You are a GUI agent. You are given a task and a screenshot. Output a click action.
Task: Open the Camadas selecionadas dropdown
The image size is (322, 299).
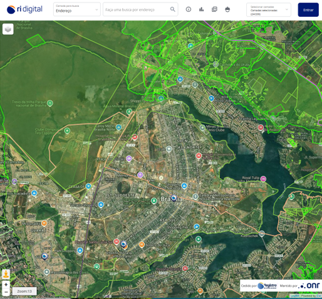(x=269, y=10)
